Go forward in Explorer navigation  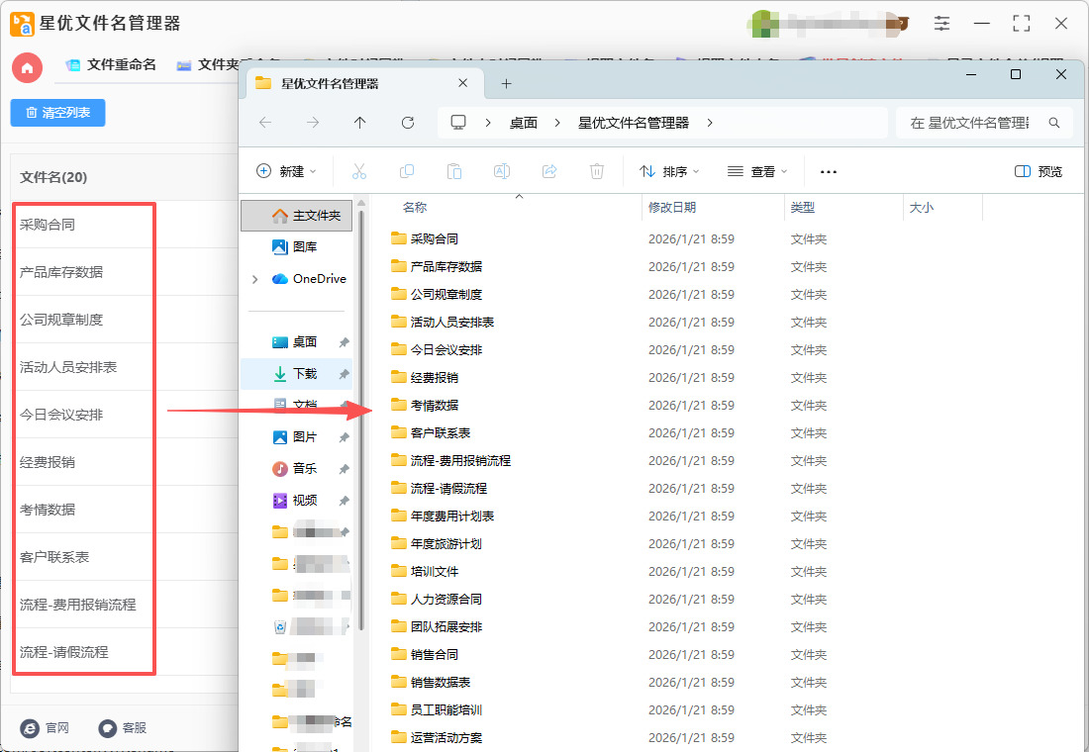point(313,123)
